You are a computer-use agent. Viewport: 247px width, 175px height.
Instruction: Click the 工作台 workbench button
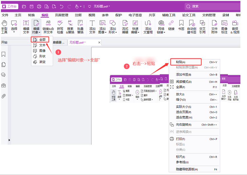10,6
